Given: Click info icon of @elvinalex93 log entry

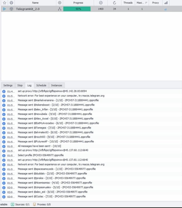Looking at the screenshot, I should pyautogui.click(x=4, y=133).
